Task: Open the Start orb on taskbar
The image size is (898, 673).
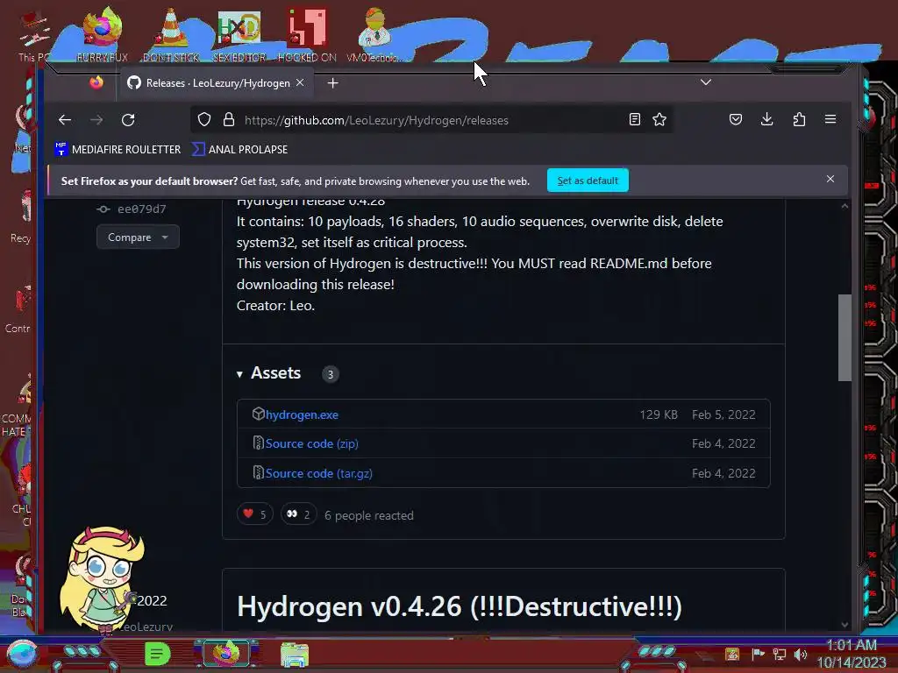Action: [x=22, y=654]
